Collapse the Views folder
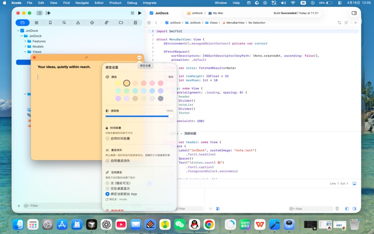This screenshot has width=374, height=234. (25, 51)
